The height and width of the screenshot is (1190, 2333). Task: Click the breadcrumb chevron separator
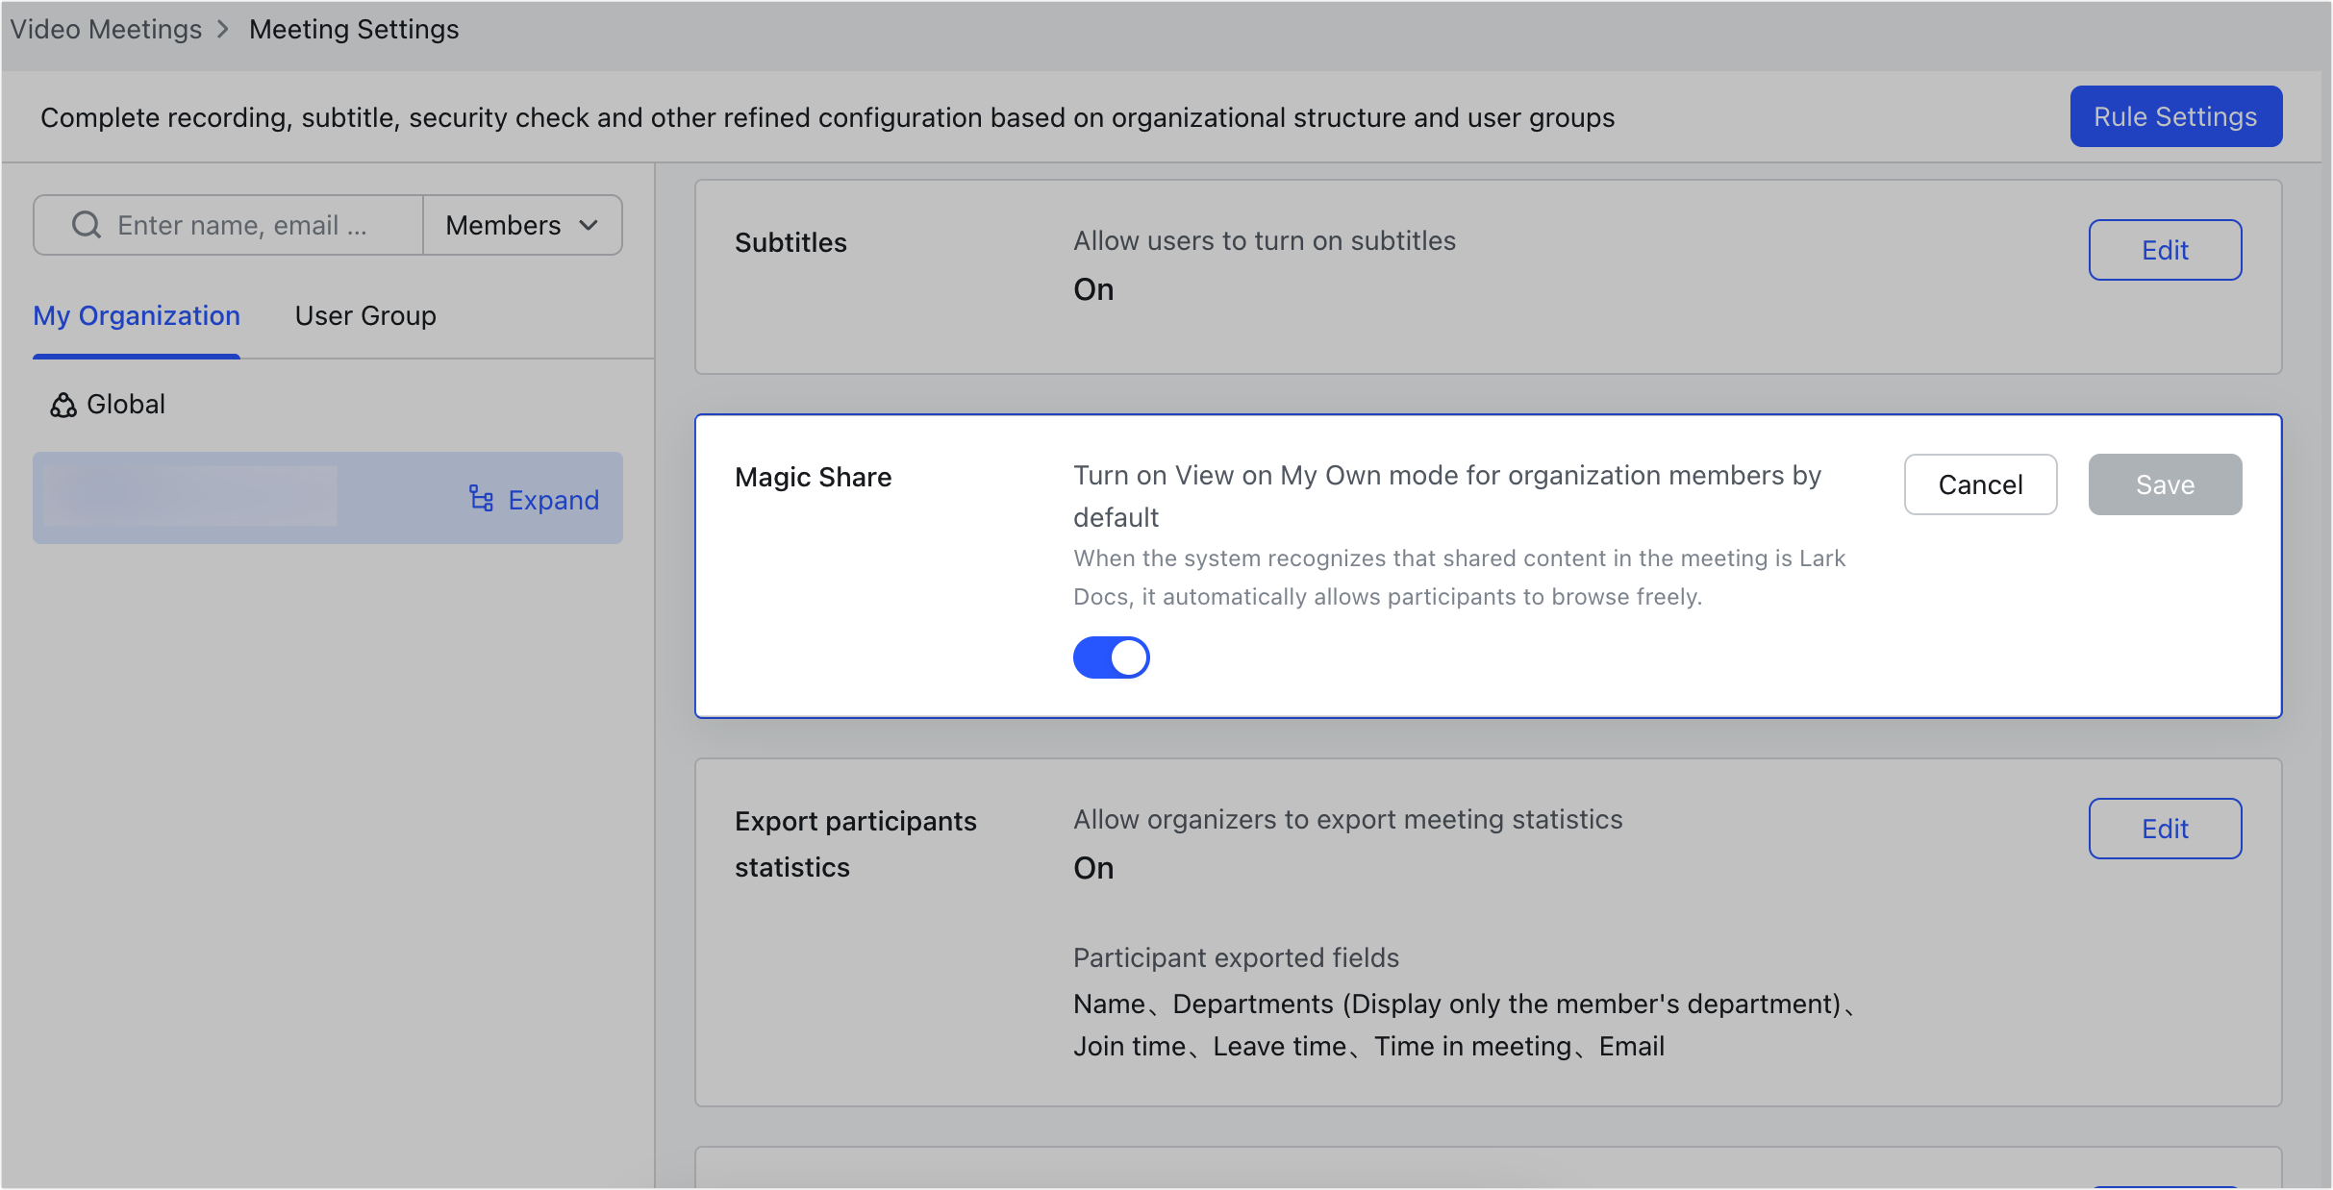click(x=224, y=30)
